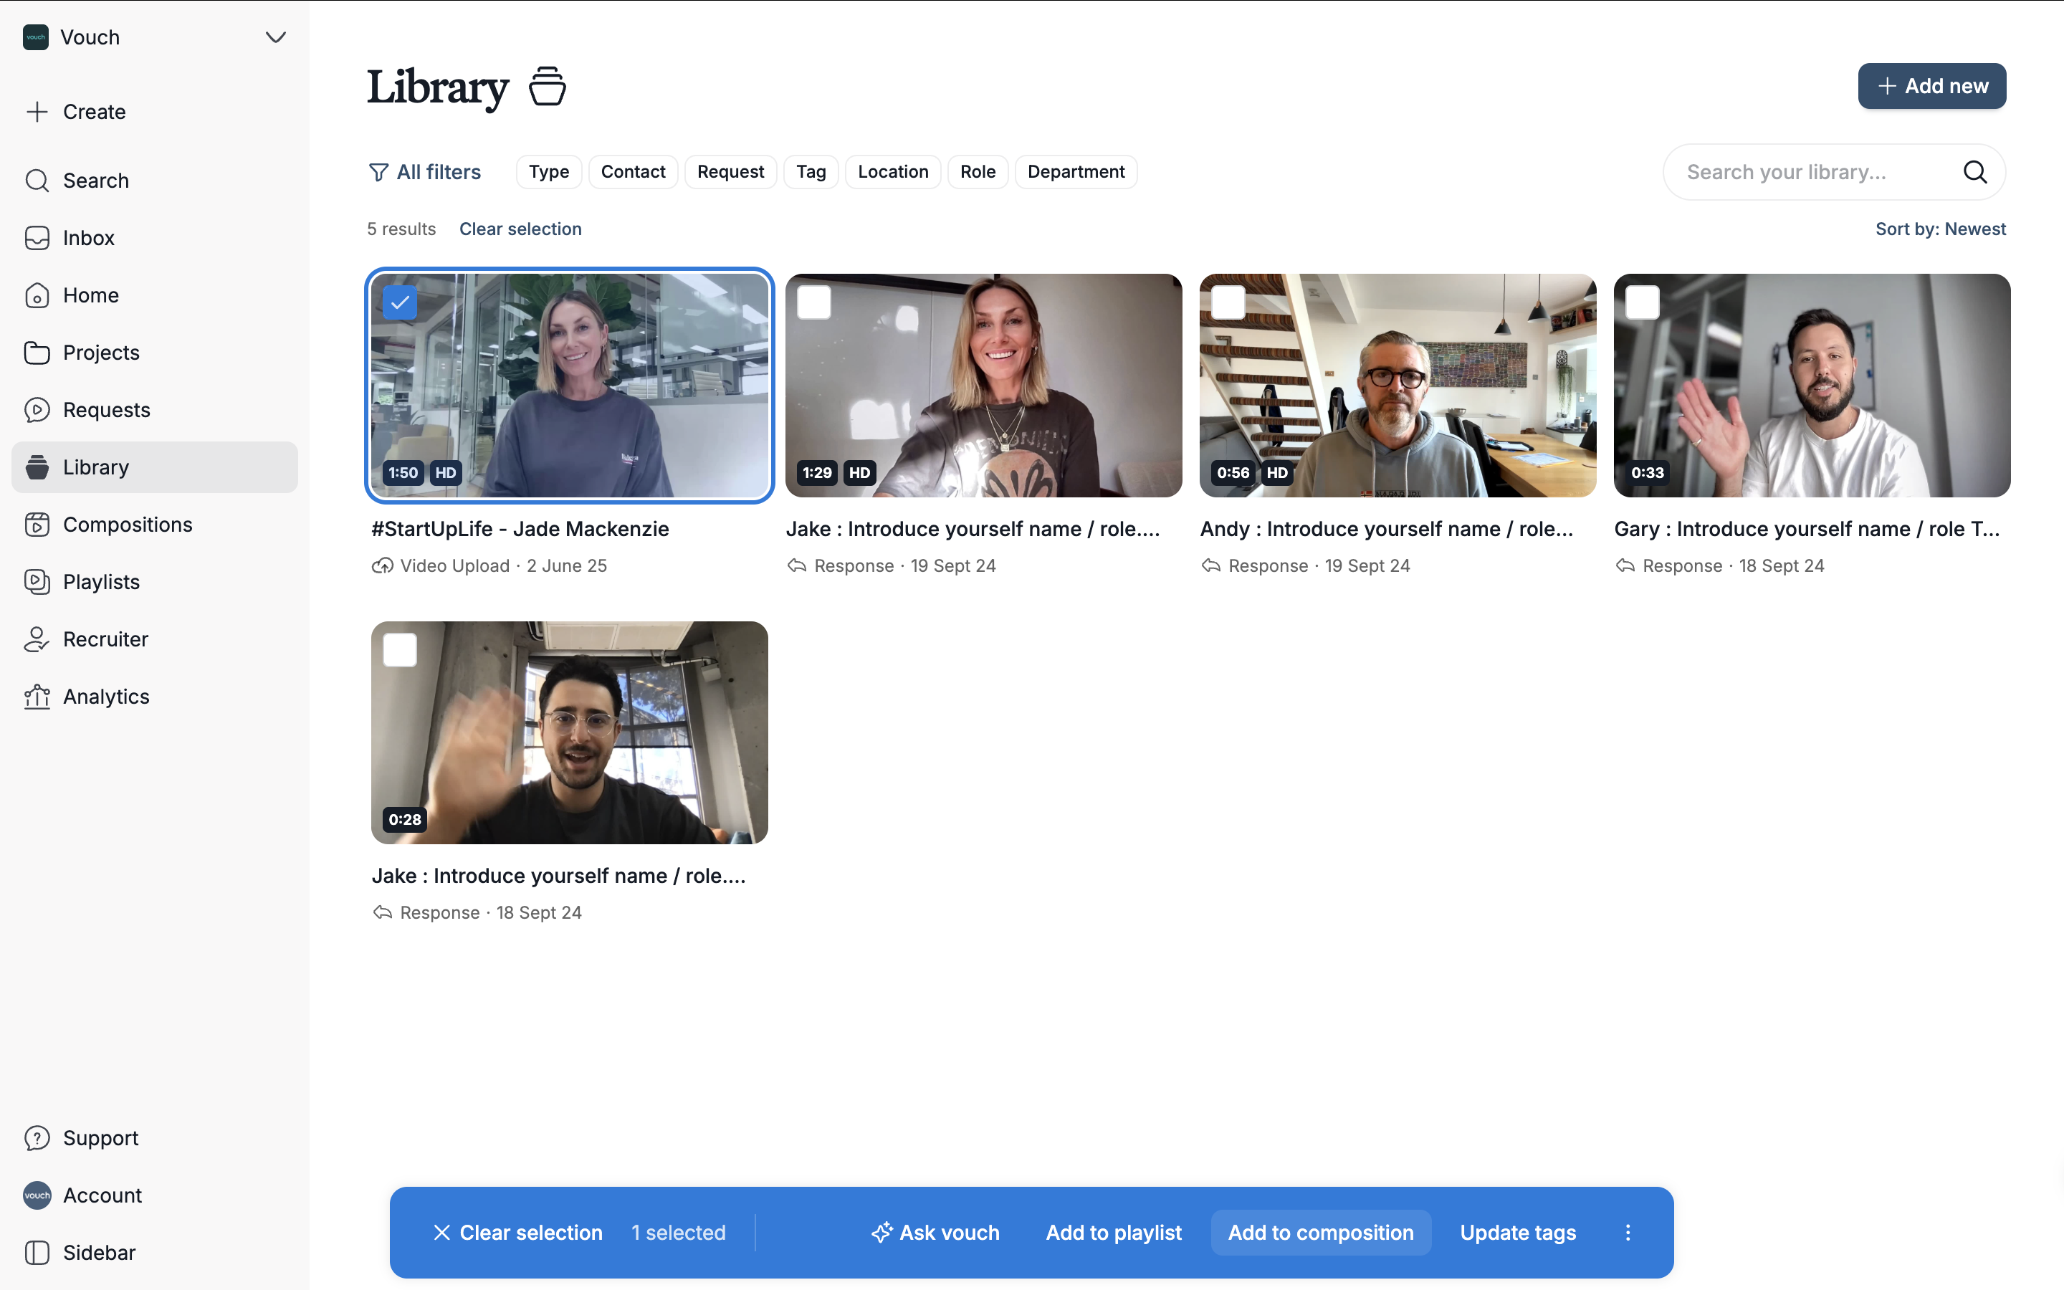The image size is (2064, 1290).
Task: Expand the Vouch workspace switcher chevron
Action: point(274,37)
